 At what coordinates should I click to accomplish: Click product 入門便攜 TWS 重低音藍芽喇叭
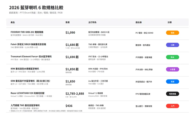coord(25,105)
